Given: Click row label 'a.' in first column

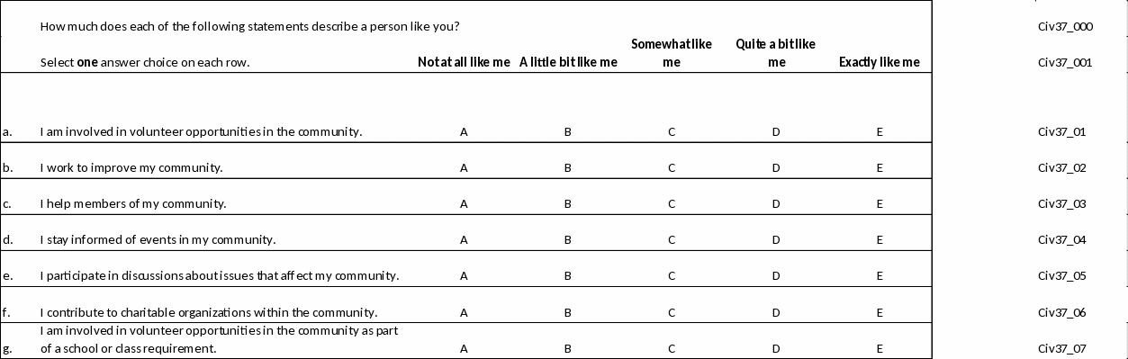Looking at the screenshot, I should [x=7, y=131].
